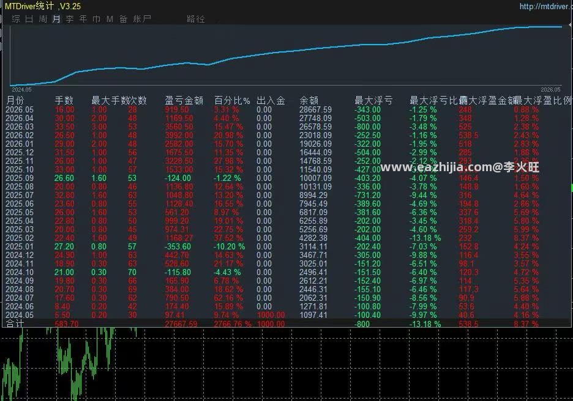Click the 最大浮亏 column header
573x401 pixels.
373,100
